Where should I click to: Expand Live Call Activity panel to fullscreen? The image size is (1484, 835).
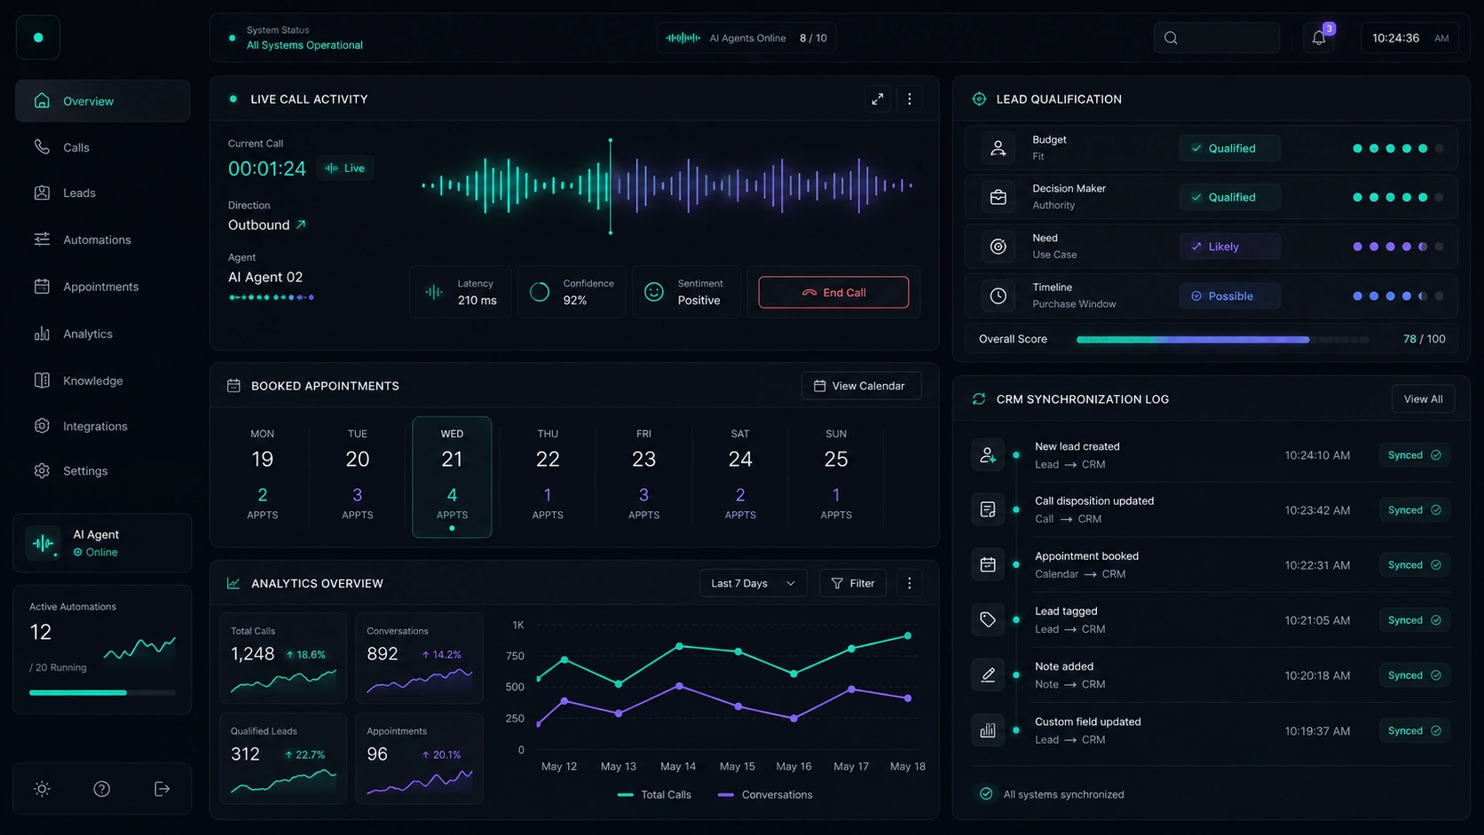point(878,99)
